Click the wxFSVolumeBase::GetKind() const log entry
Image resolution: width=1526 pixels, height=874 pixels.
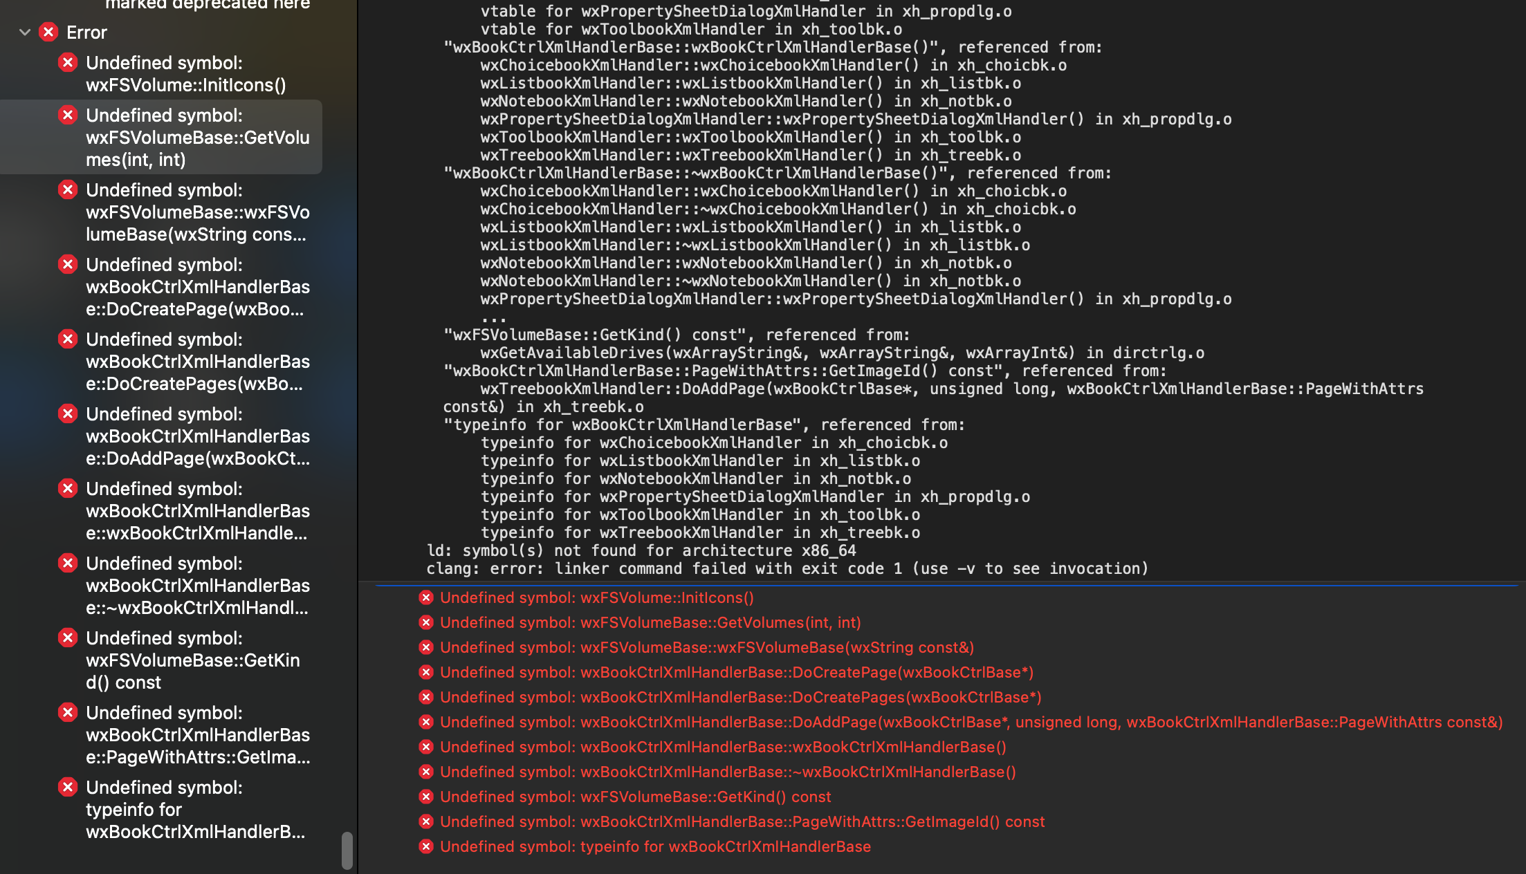[636, 797]
